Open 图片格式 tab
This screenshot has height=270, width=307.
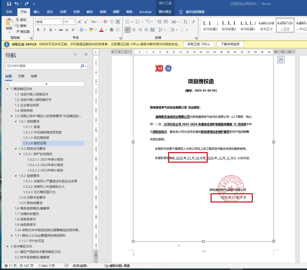165,12
